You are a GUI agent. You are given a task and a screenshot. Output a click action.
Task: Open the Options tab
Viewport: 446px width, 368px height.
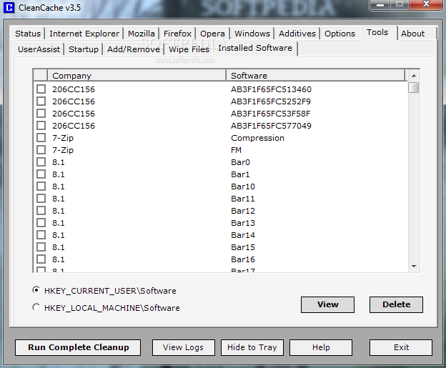click(340, 34)
